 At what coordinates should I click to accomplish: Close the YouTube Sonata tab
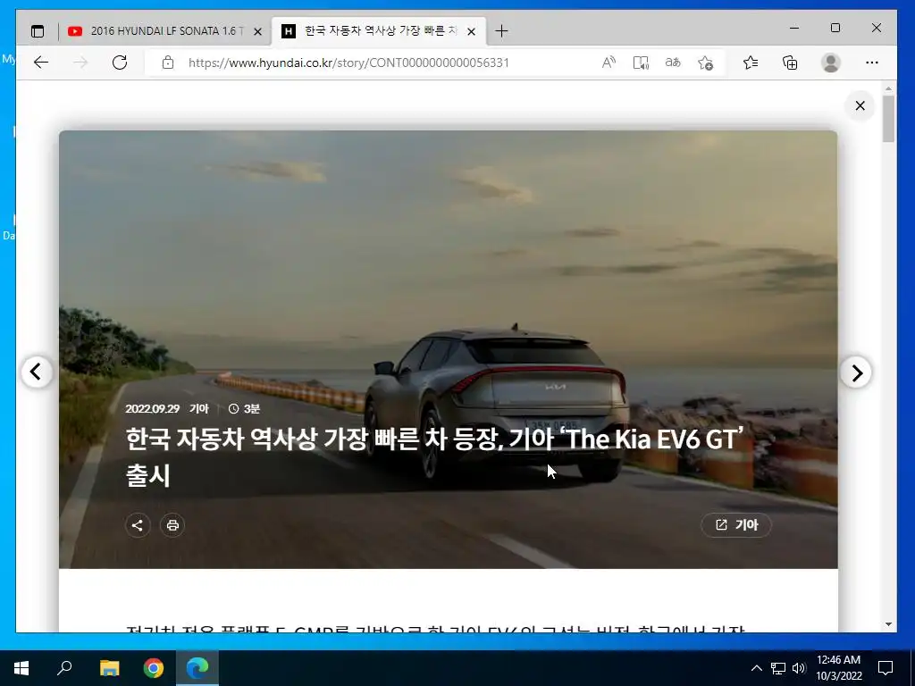[257, 31]
